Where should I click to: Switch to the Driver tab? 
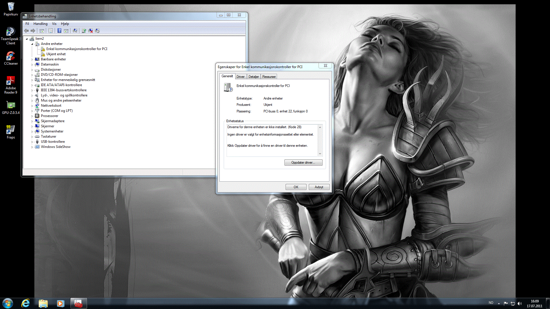[241, 77]
